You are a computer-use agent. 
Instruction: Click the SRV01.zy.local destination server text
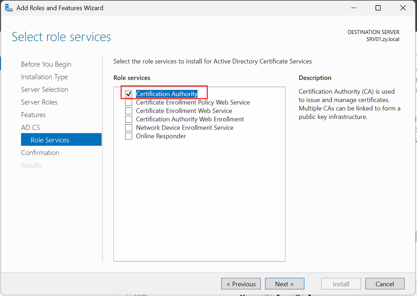click(383, 39)
